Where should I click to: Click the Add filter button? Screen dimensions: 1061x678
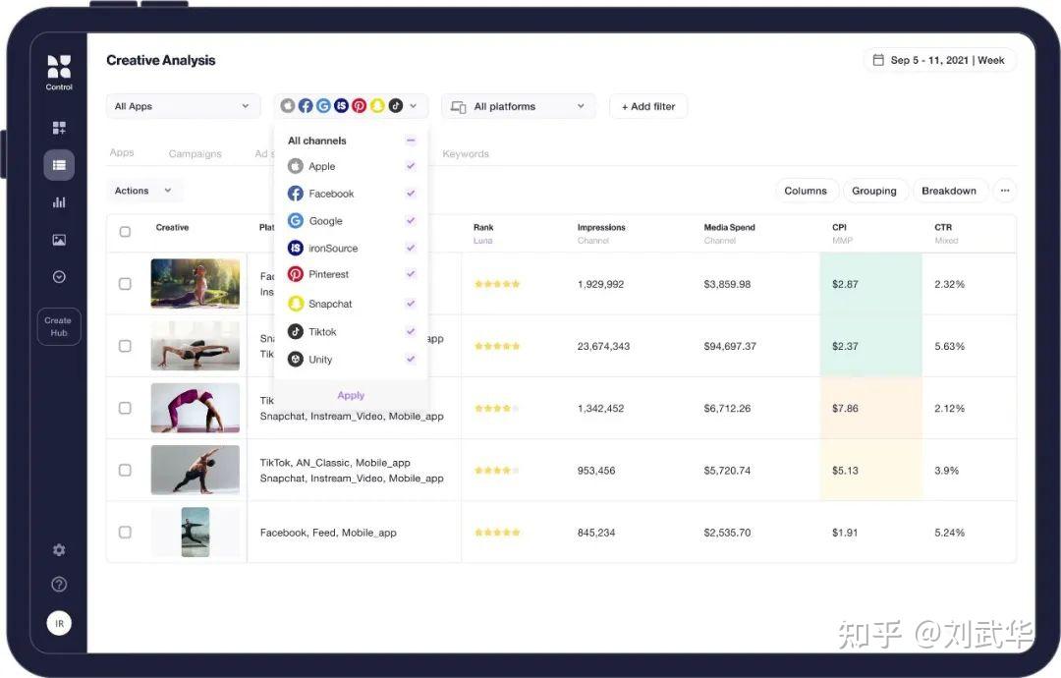pyautogui.click(x=648, y=105)
